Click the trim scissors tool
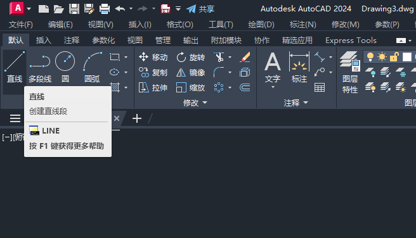 pyautogui.click(x=219, y=57)
